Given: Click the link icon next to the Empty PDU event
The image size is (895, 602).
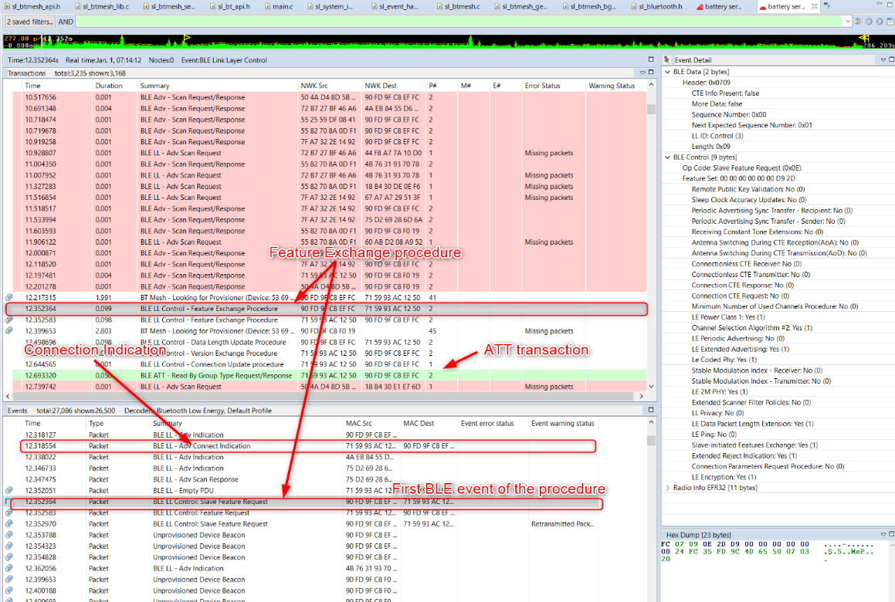Looking at the screenshot, I should click(x=8, y=490).
